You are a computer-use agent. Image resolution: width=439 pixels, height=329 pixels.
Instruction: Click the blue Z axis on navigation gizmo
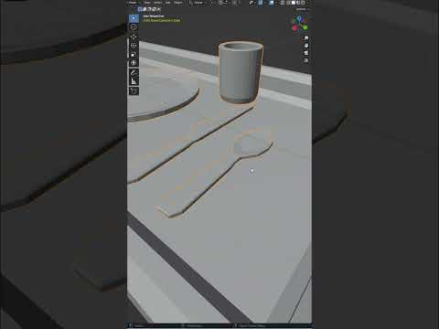(299, 19)
